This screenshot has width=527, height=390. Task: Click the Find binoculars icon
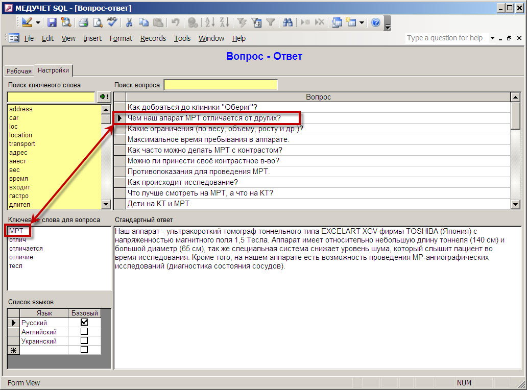pyautogui.click(x=287, y=22)
